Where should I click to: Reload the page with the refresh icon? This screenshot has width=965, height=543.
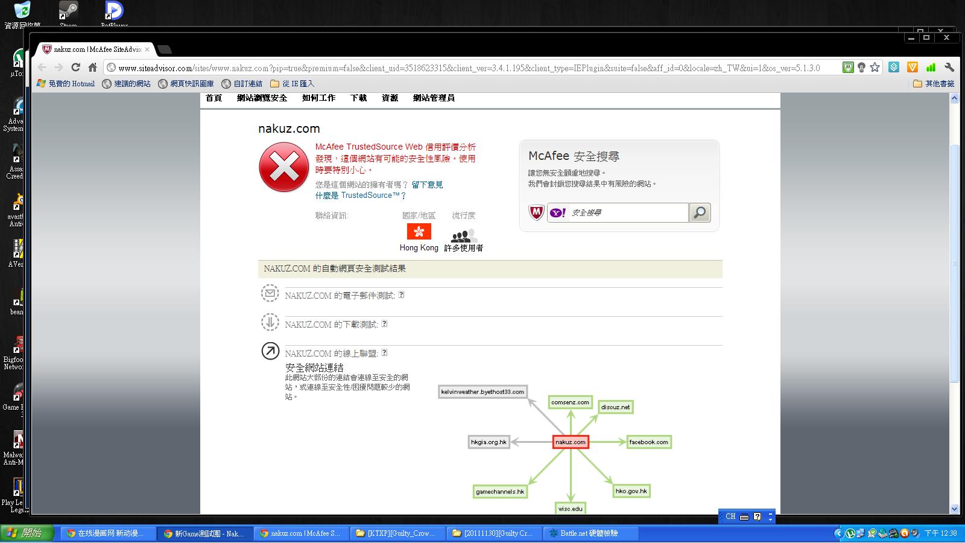coord(75,68)
